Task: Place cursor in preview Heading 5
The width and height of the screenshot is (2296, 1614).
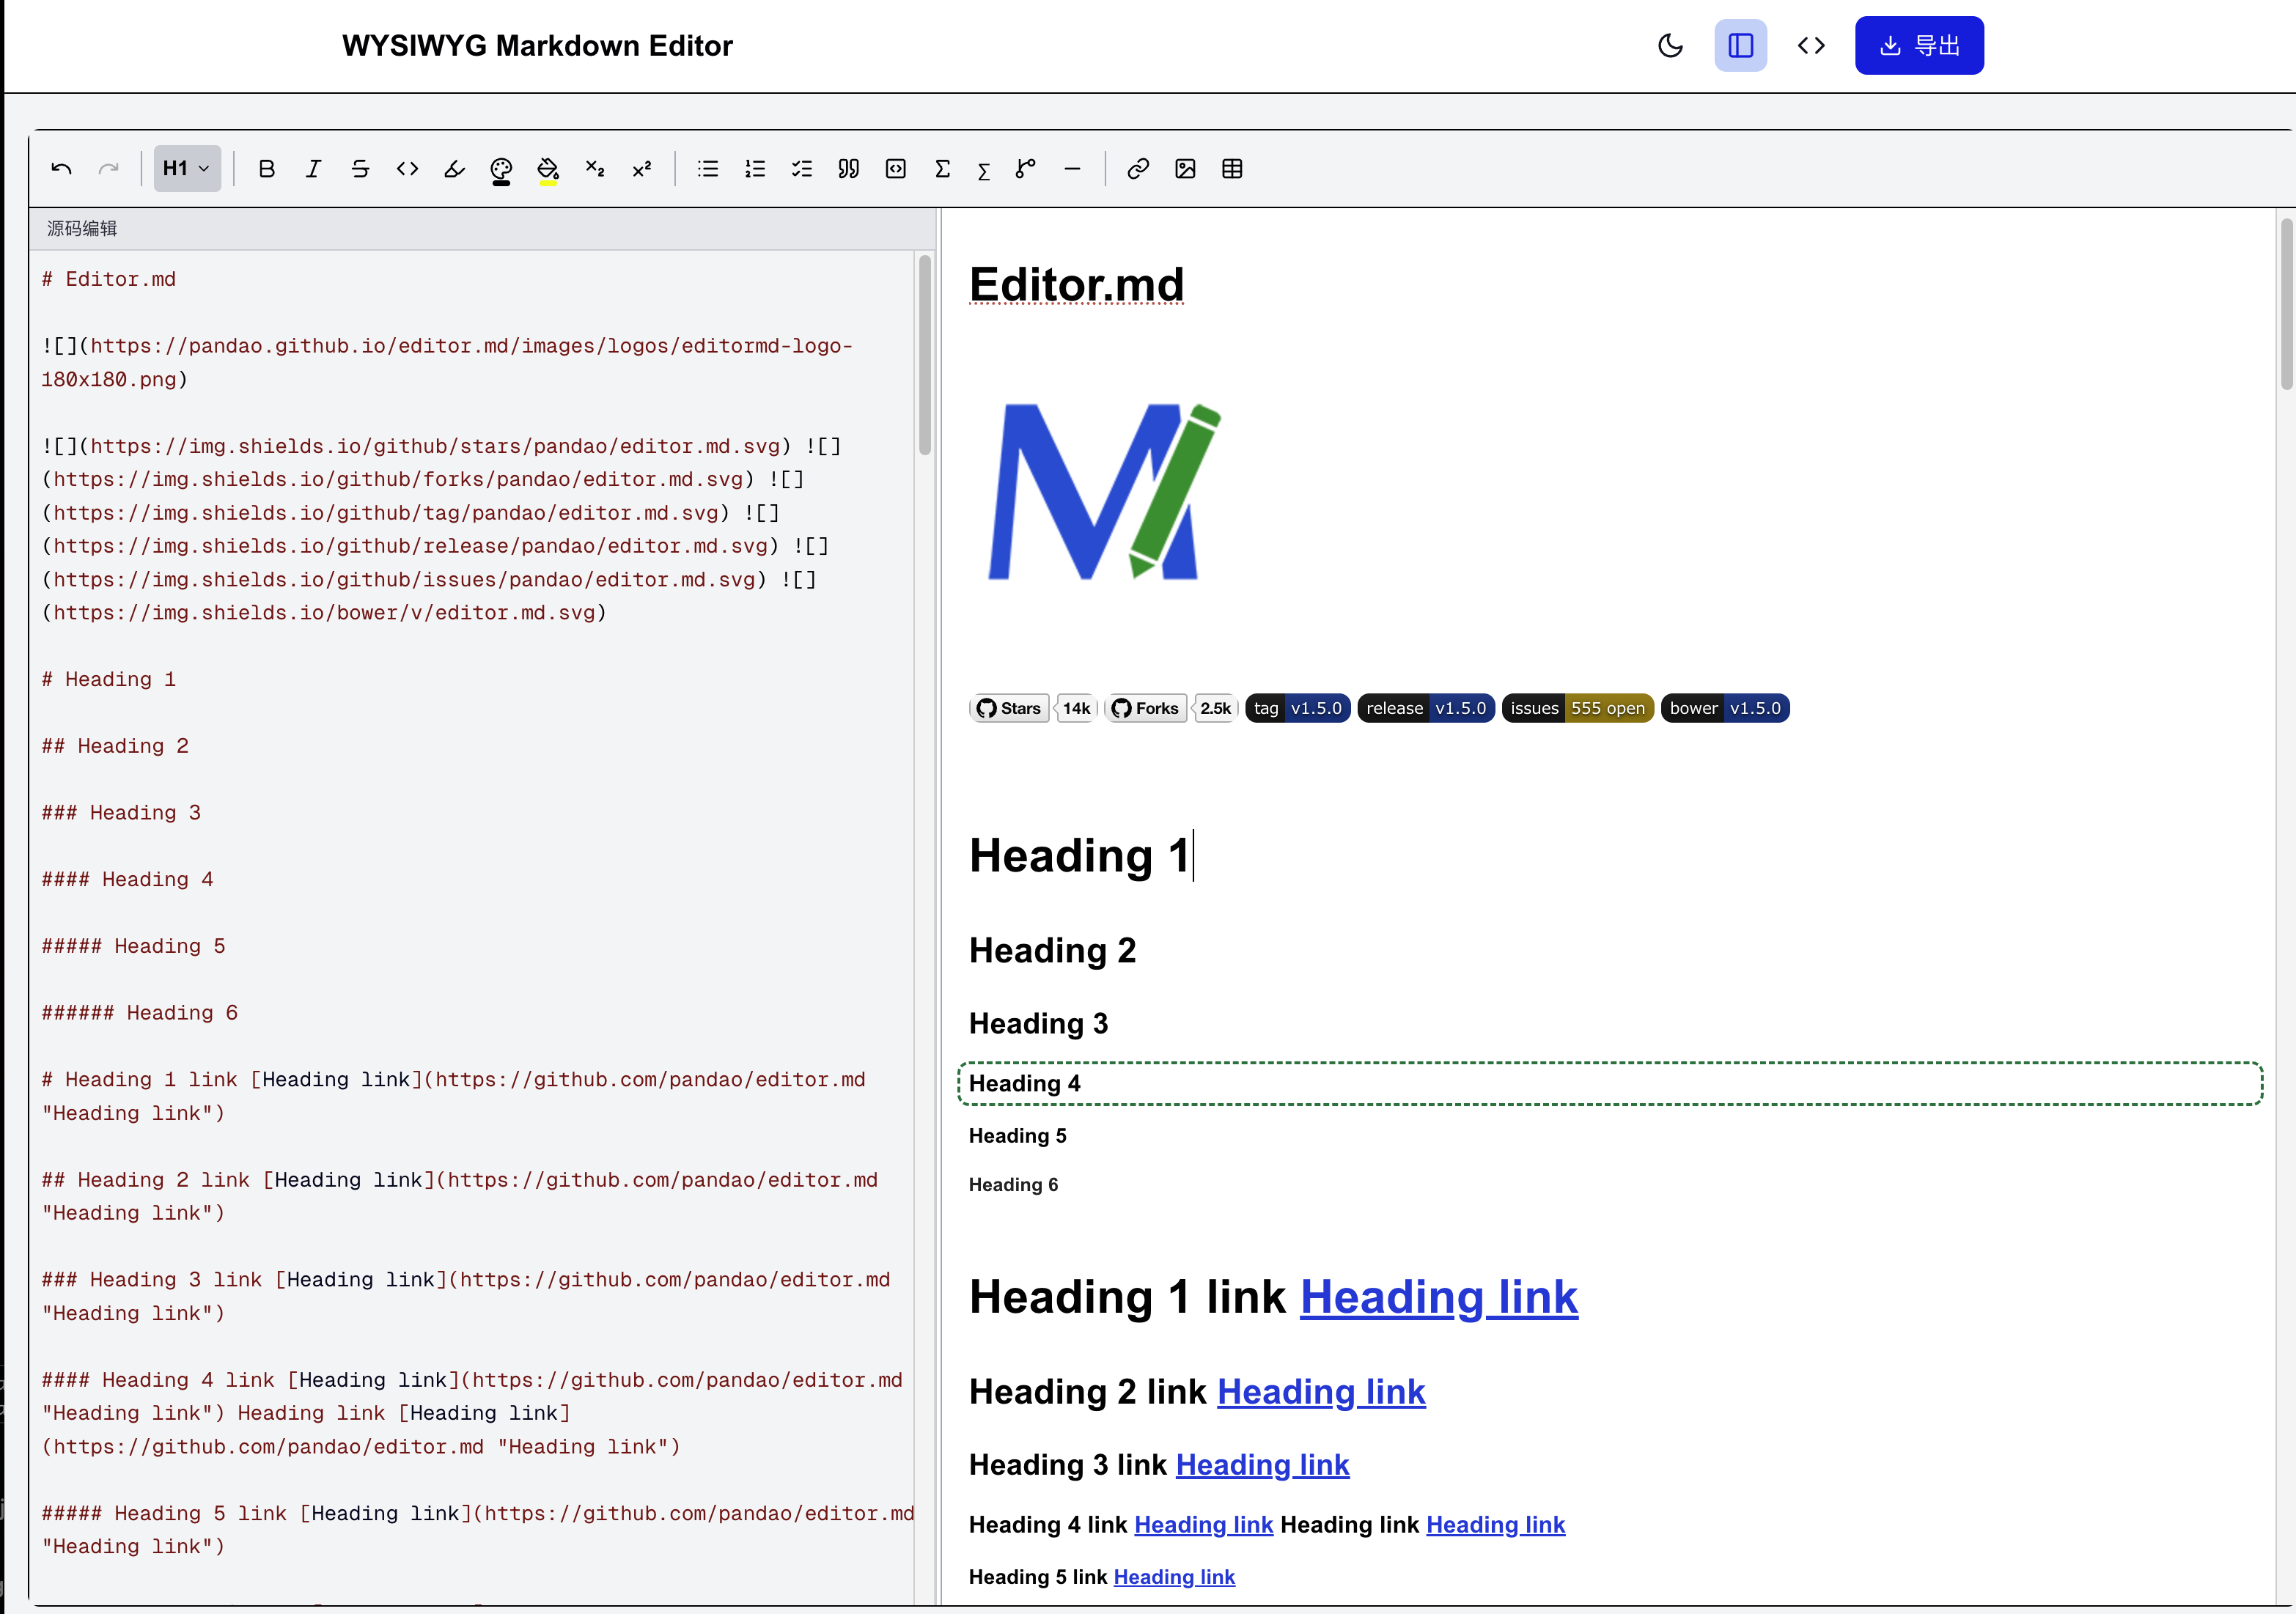Action: (1017, 1137)
